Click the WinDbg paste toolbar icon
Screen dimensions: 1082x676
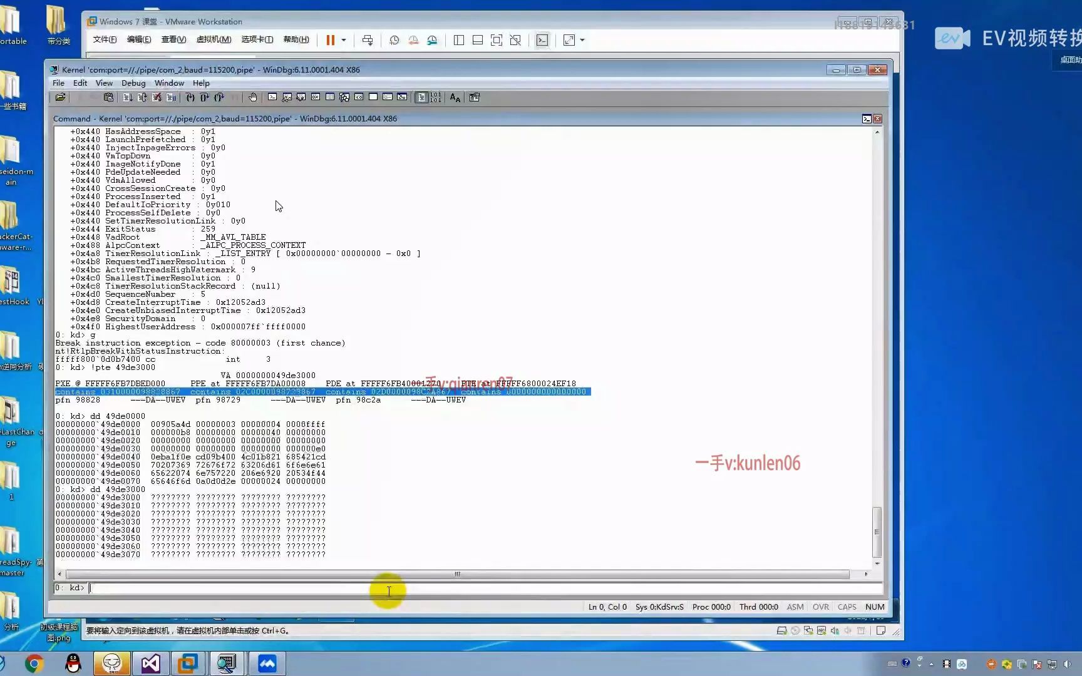(x=108, y=97)
